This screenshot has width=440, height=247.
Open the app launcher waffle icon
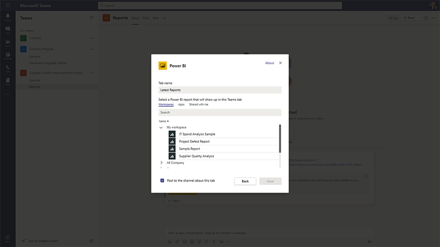click(x=8, y=5)
